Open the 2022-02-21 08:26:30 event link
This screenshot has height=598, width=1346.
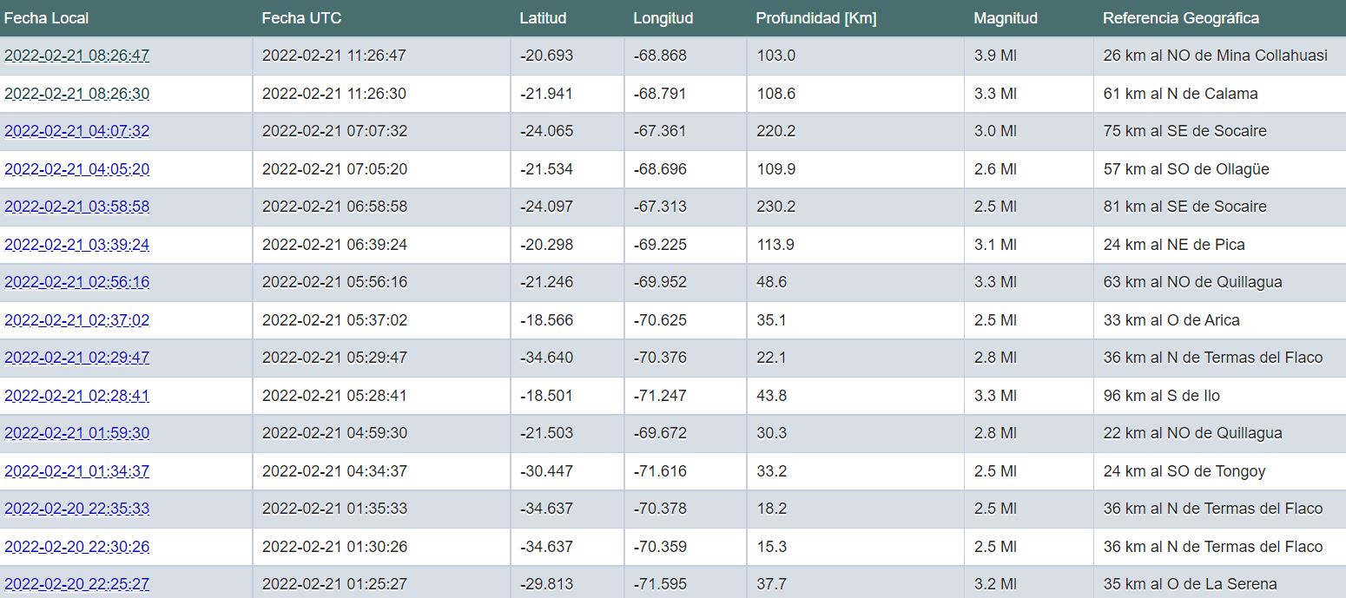76,94
